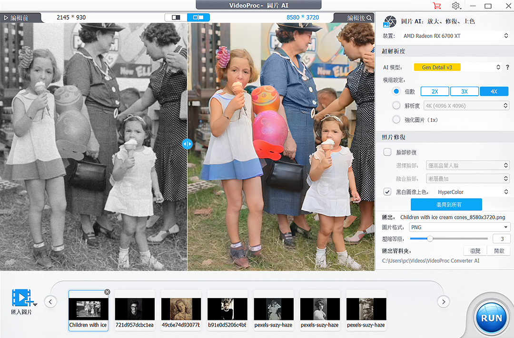Click the AI model help question mark
The image size is (514, 338).
[508, 68]
